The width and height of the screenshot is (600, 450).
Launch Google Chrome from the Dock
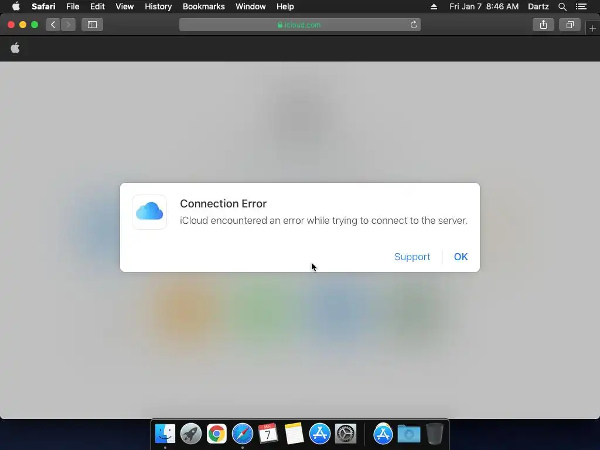click(x=217, y=434)
